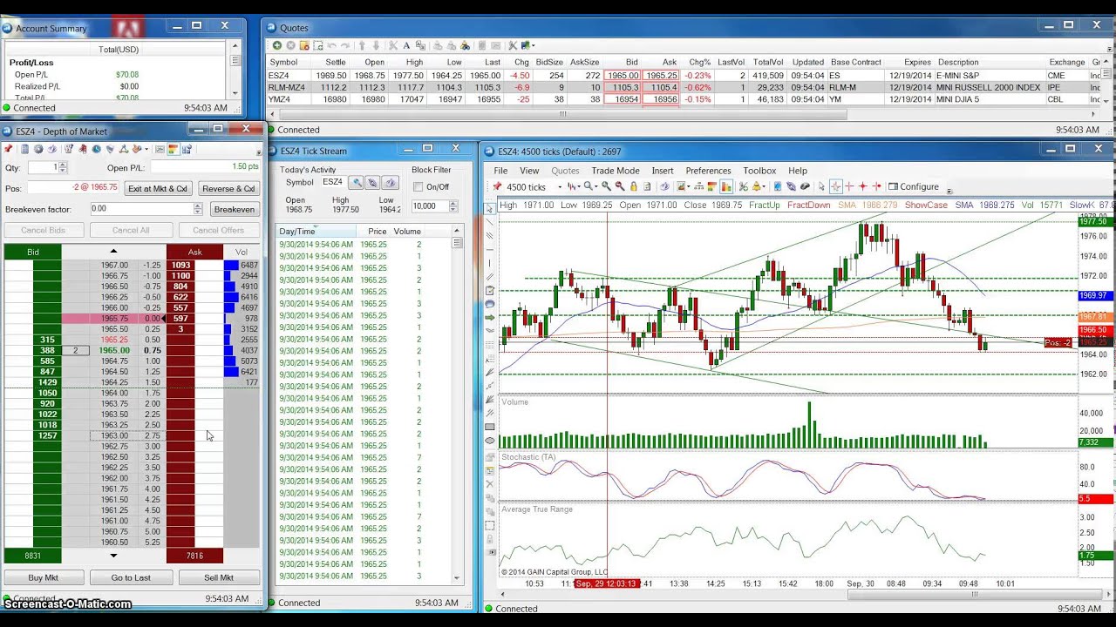
Task: Open the Preferences menu
Action: (x=708, y=171)
